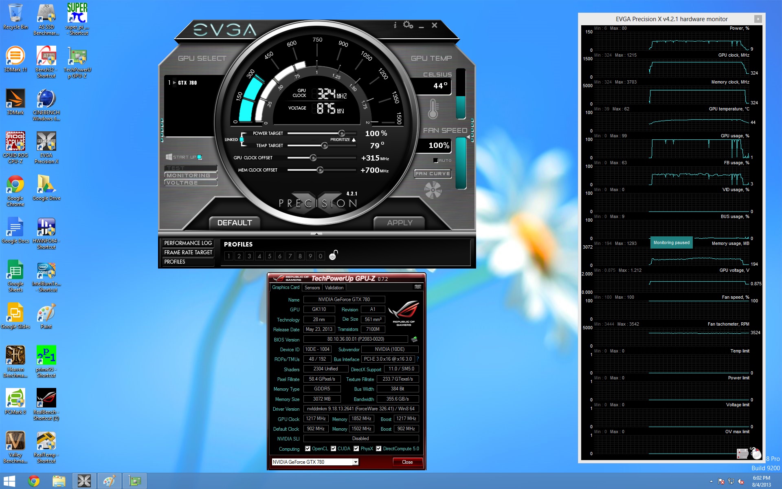Open prime95 shortcut icon

point(46,361)
